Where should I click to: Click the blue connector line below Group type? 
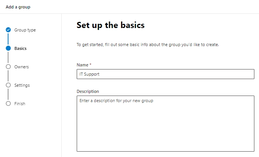(8, 39)
